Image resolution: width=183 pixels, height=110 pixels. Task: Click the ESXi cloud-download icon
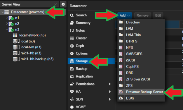tap(121, 98)
